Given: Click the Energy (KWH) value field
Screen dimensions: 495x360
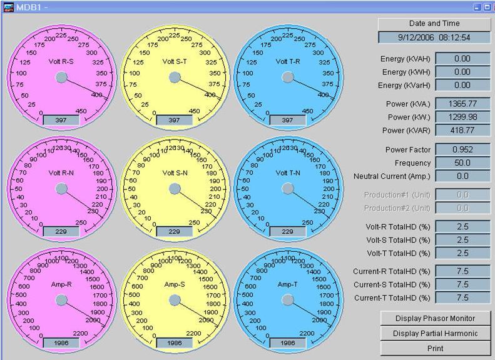Looking at the screenshot, I should [462, 72].
